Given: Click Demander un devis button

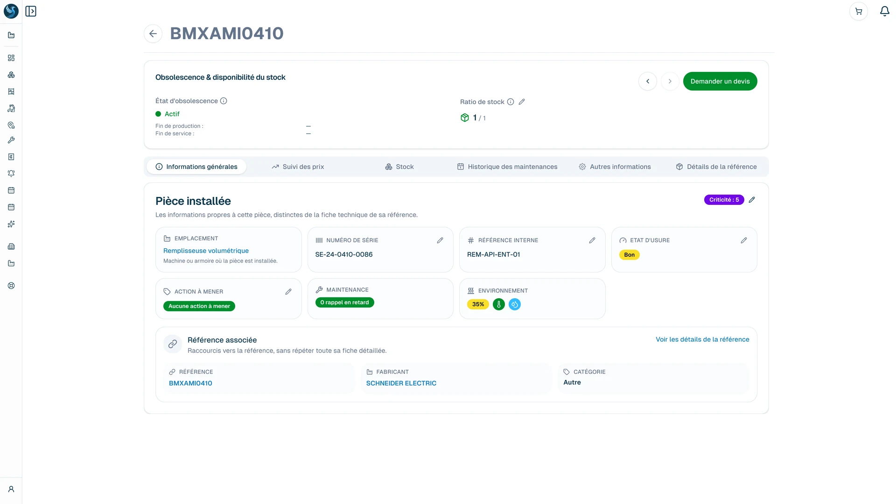Looking at the screenshot, I should (720, 81).
